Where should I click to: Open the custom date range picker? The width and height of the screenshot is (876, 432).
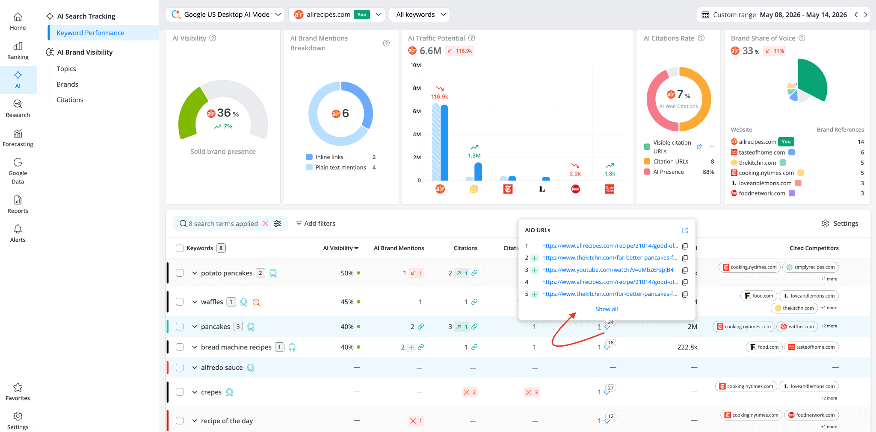[774, 15]
